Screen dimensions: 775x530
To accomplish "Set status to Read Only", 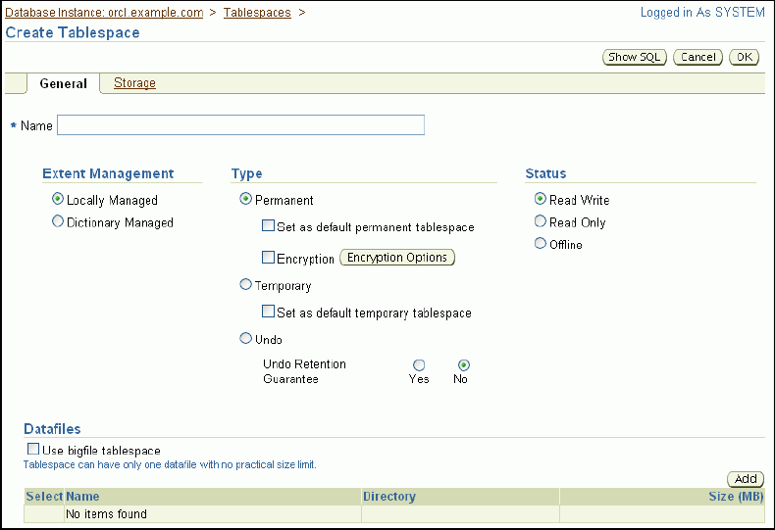I will (540, 221).
